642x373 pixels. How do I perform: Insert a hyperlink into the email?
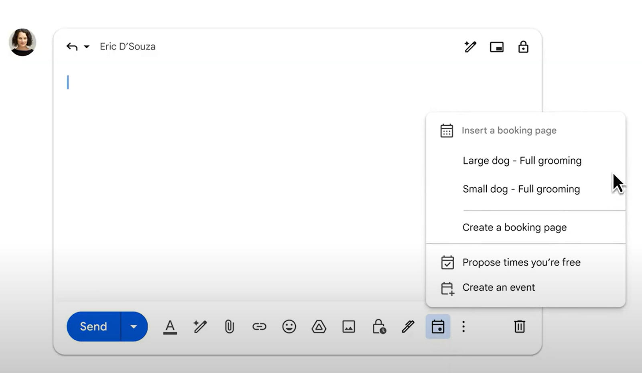coord(259,326)
